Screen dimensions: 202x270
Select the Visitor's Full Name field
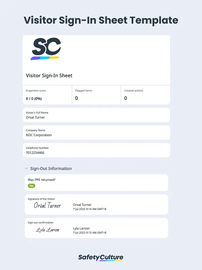tap(96, 115)
